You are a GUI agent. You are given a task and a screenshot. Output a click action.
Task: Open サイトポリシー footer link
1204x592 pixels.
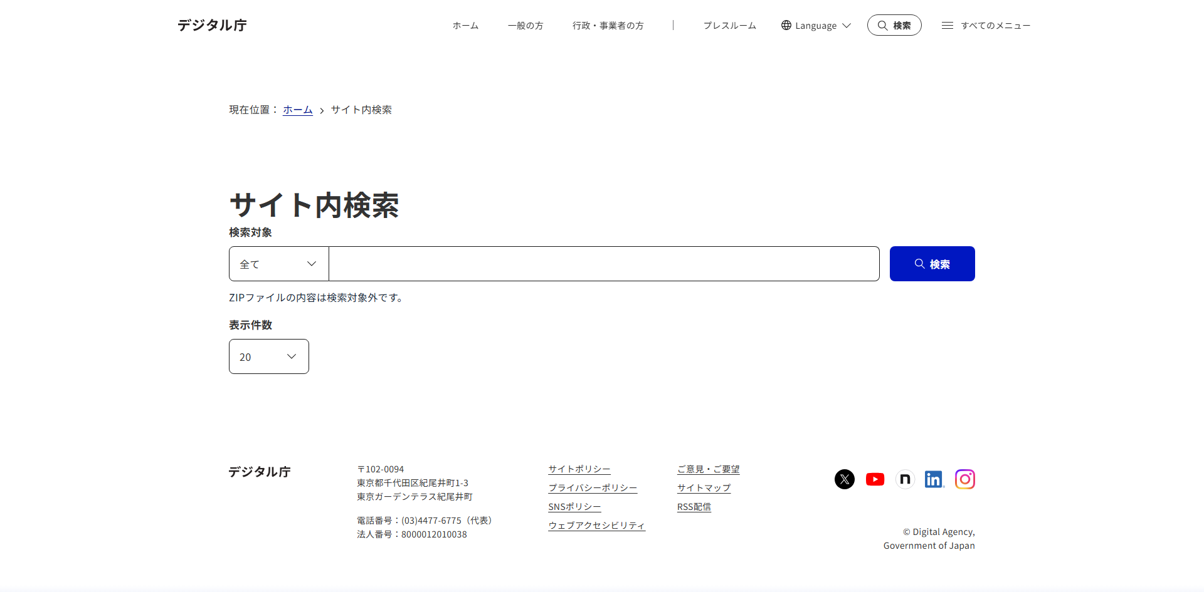coord(579,469)
